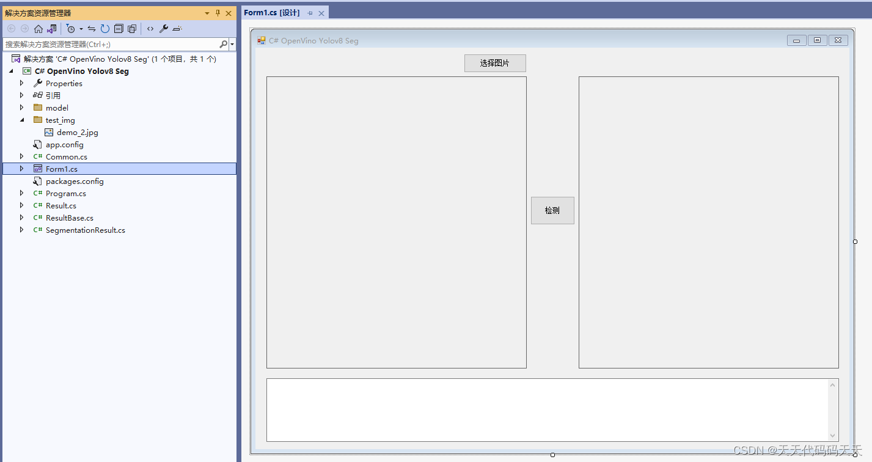Switch between solution and folder views
Image resolution: width=872 pixels, height=462 pixels.
[52, 29]
